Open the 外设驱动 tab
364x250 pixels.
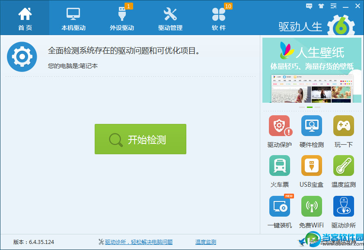(x=122, y=18)
